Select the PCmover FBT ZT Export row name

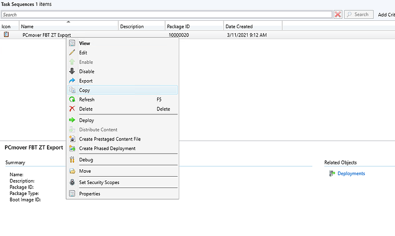46,35
